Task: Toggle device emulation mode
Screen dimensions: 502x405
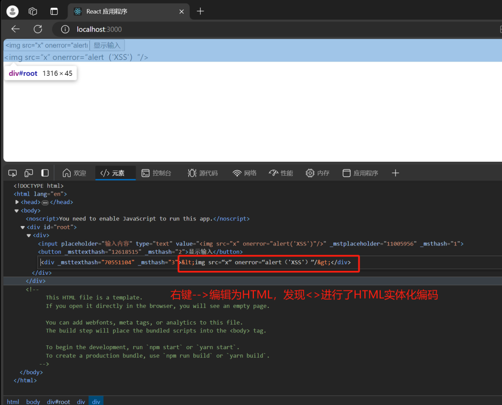Action: click(x=28, y=173)
